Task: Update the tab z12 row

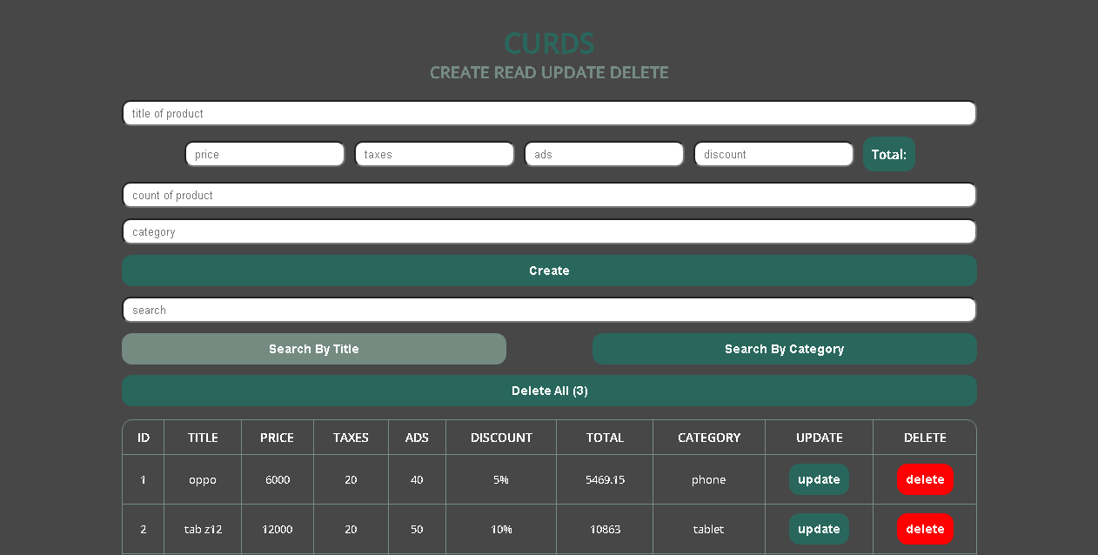Action: (x=819, y=529)
